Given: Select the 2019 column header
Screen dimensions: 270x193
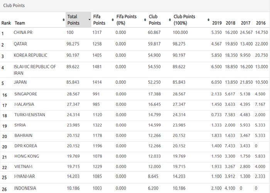Looking at the screenshot, I should tap(217, 23).
